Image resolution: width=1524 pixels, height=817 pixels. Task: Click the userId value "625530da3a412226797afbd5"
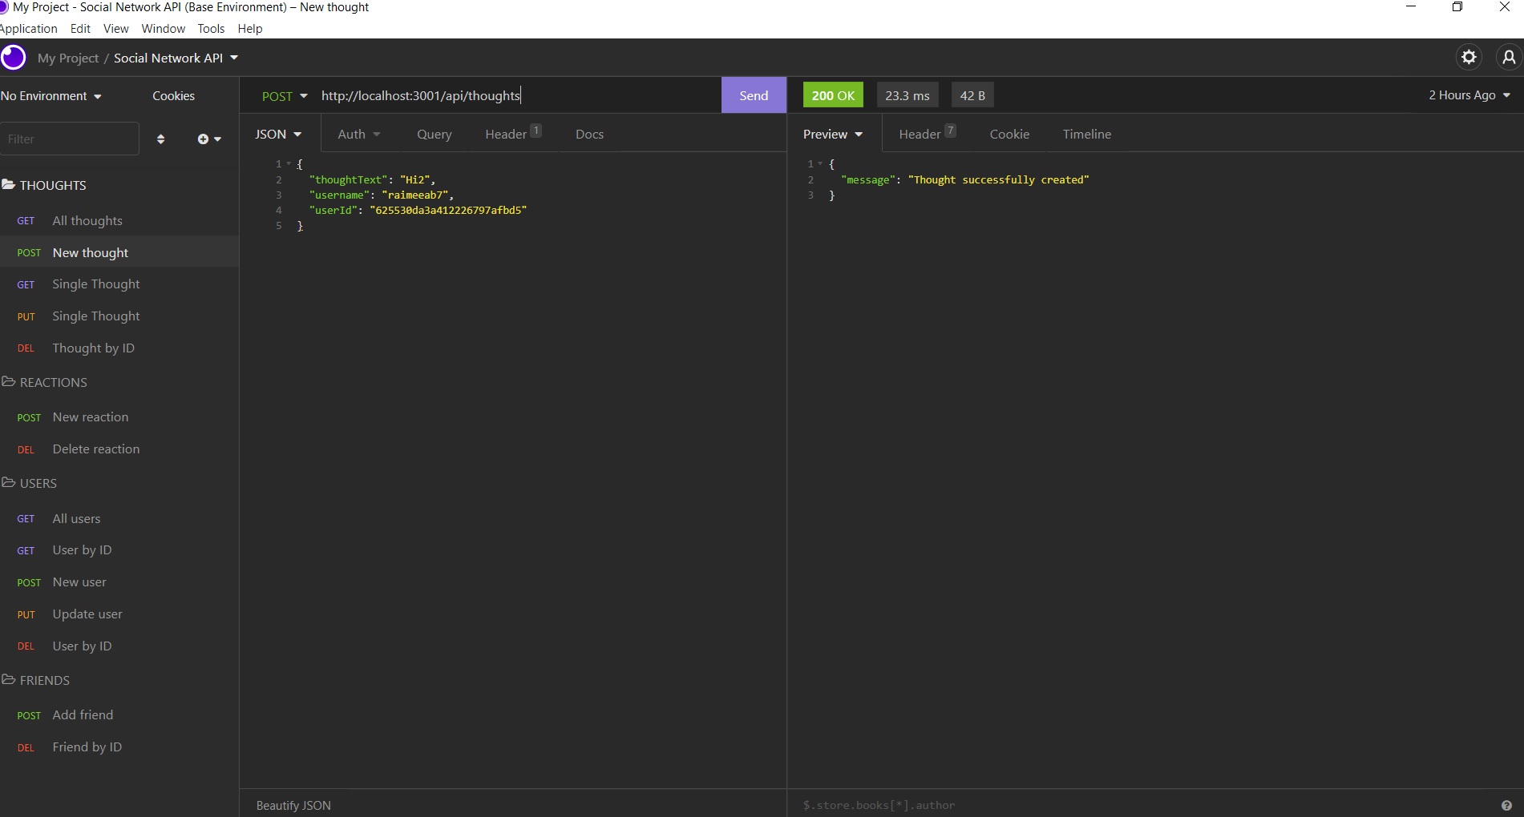(448, 211)
